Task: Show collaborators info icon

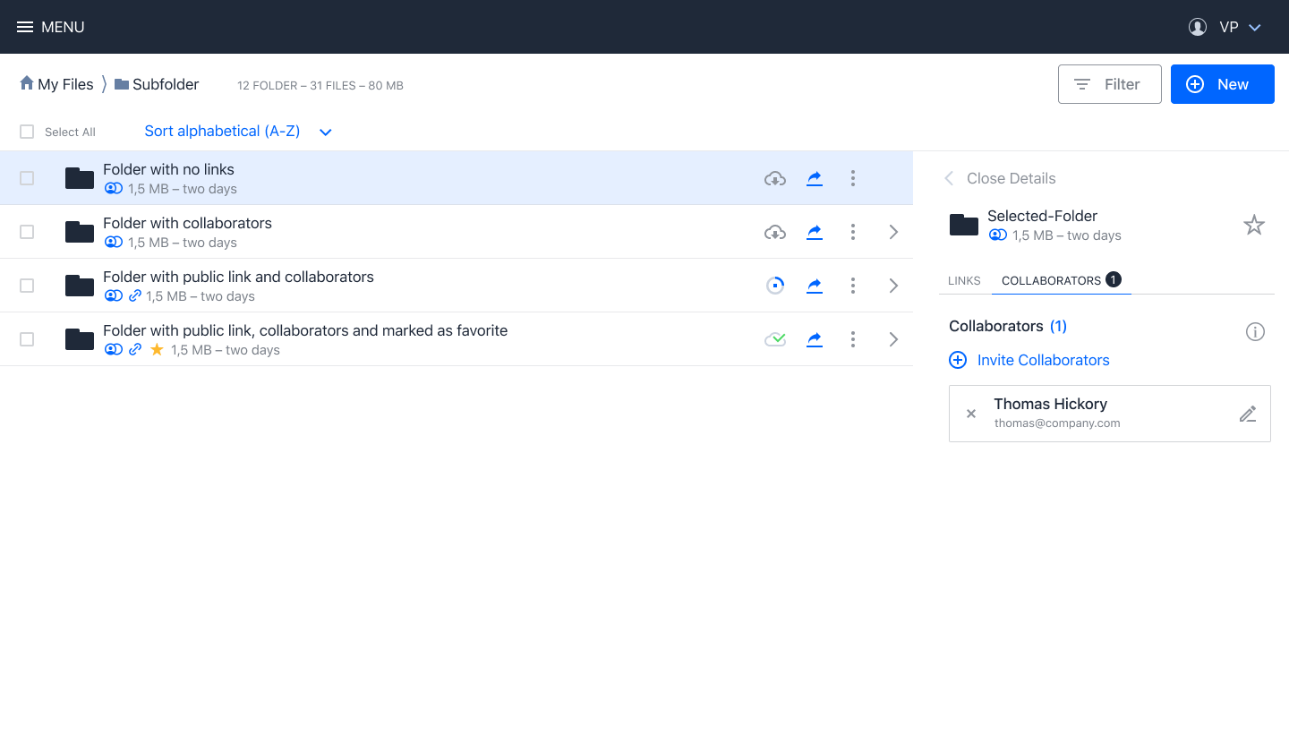Action: click(1255, 332)
